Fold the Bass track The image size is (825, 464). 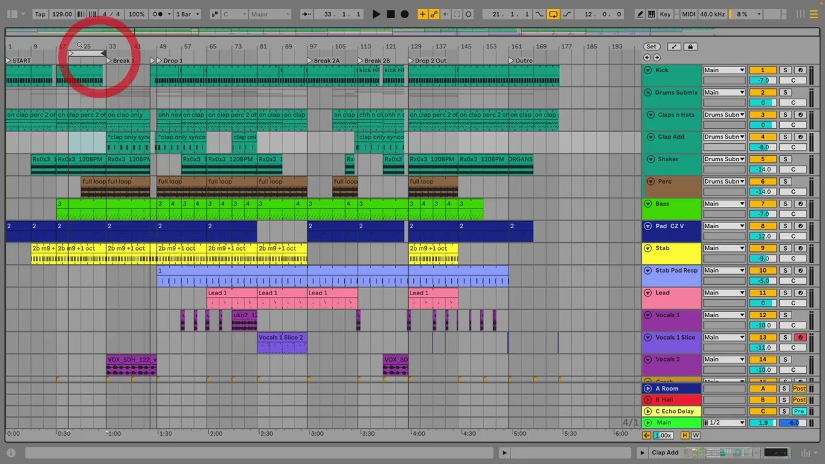(648, 204)
